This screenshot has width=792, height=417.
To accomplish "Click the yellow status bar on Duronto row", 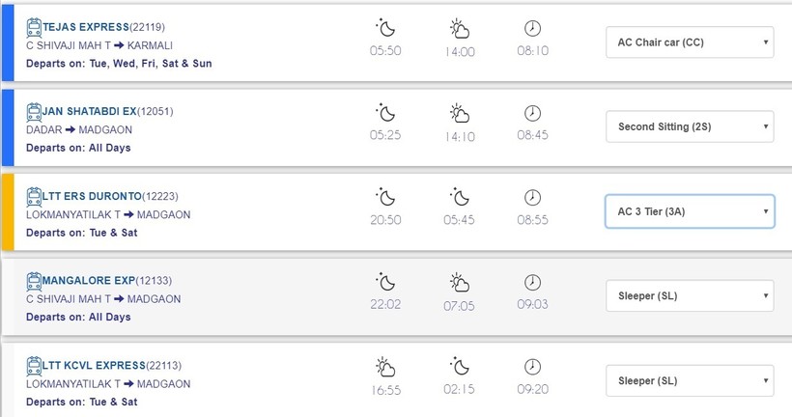I will 7,211.
